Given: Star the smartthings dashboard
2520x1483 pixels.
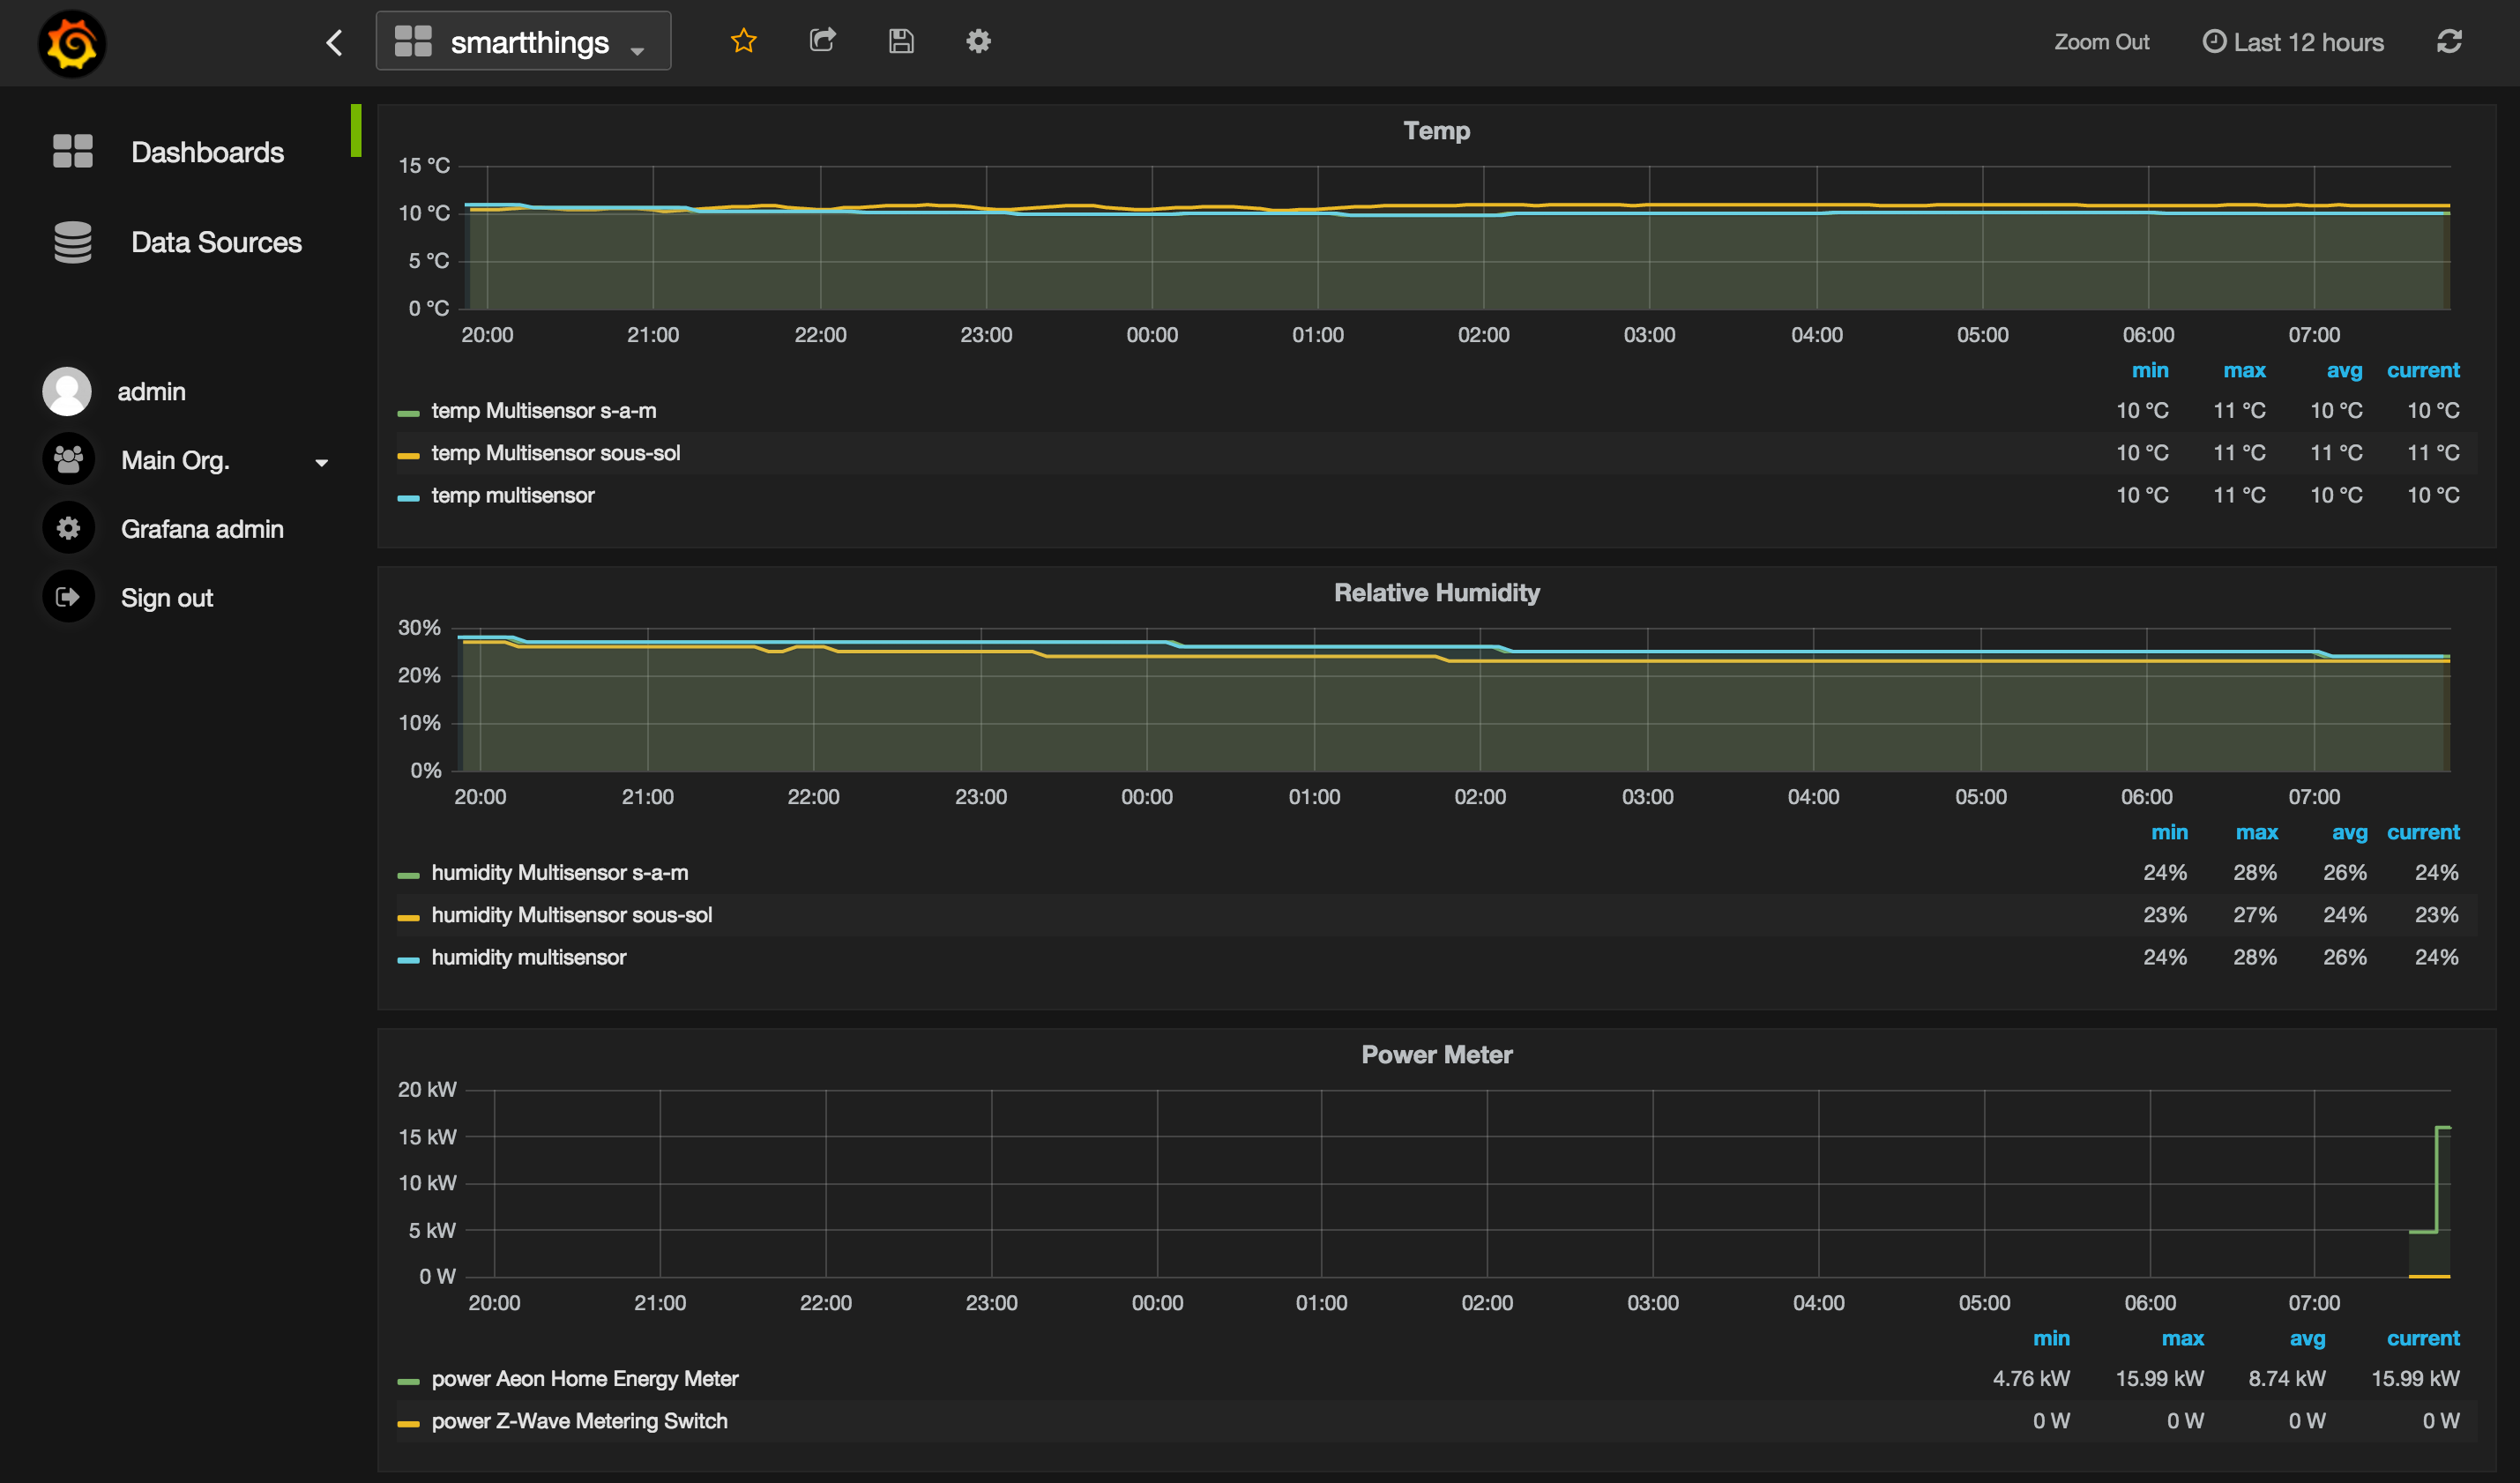Looking at the screenshot, I should (743, 41).
